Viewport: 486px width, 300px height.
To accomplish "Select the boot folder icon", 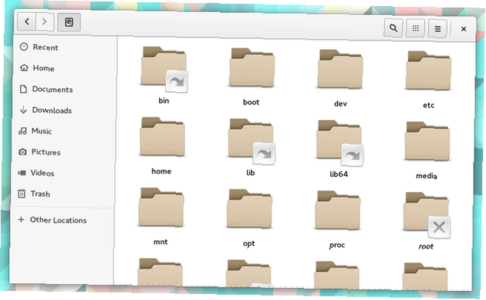I will click(252, 68).
